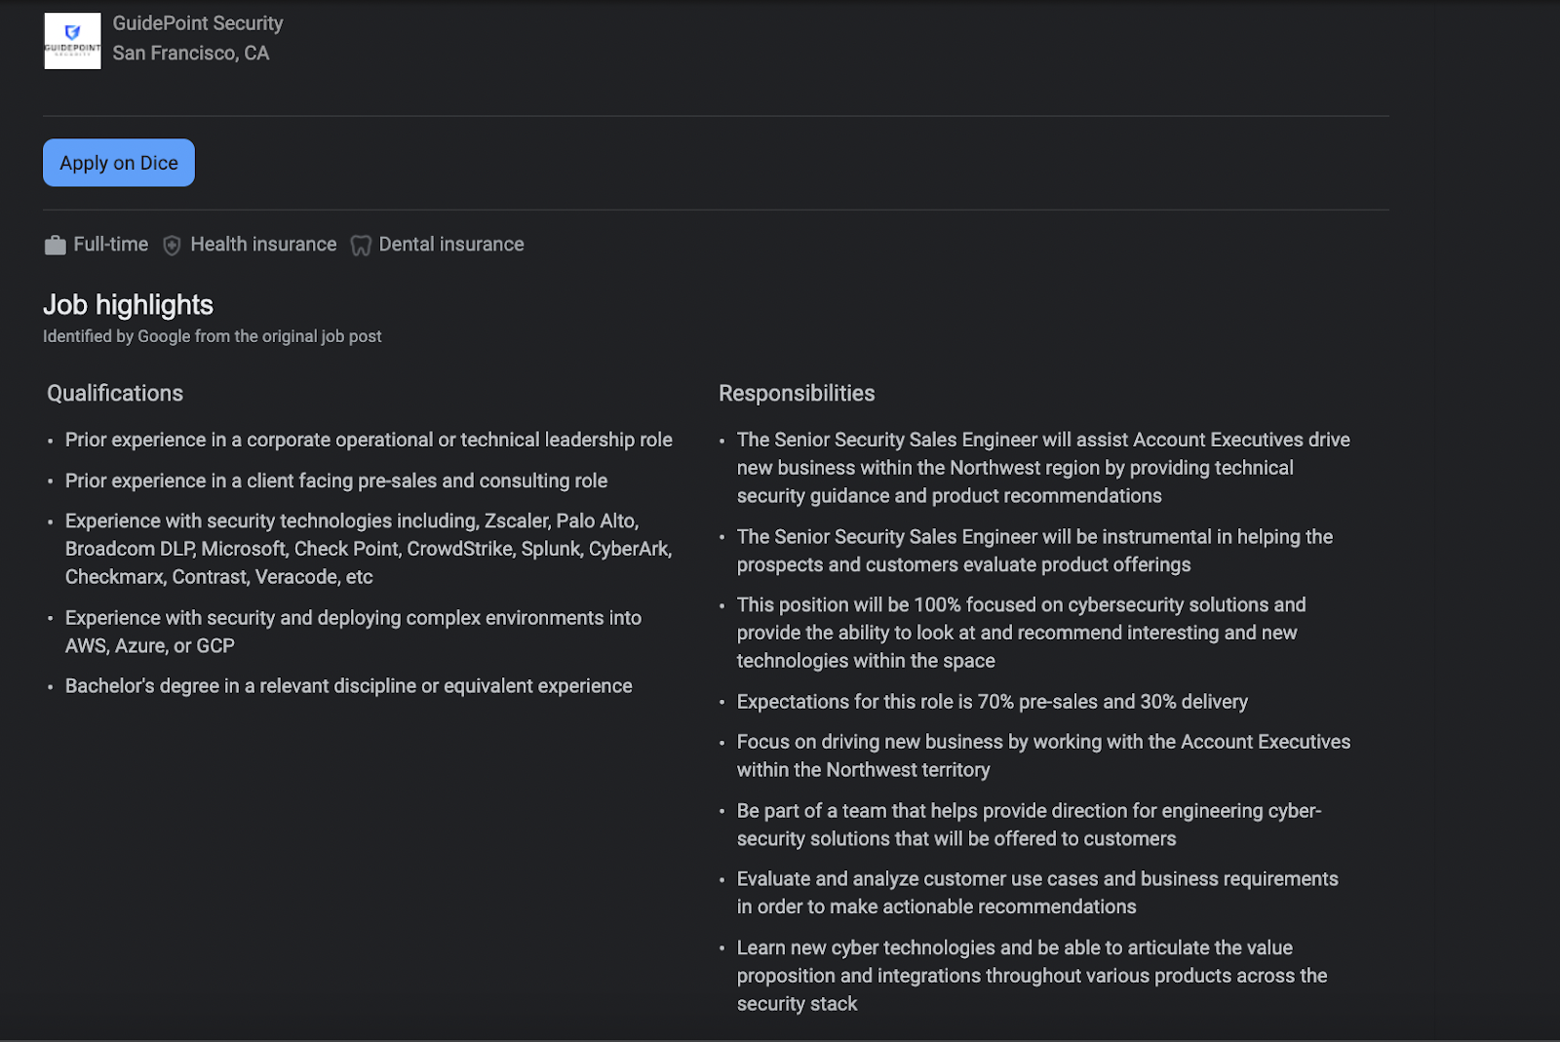Click the corporate operational leadership role bullet

tap(369, 440)
